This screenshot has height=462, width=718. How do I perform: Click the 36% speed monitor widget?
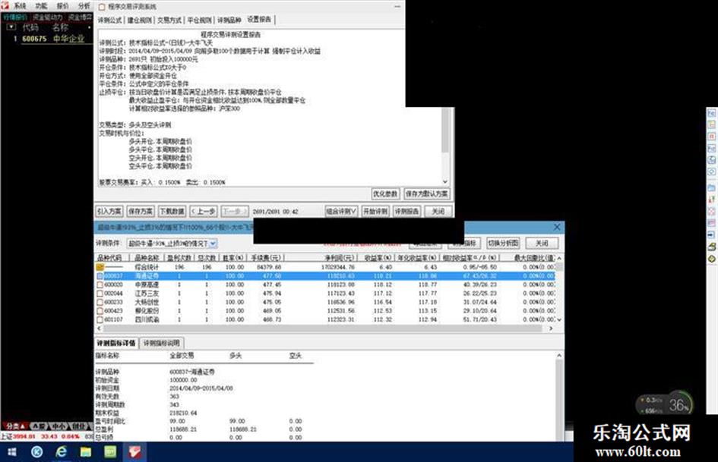tap(664, 404)
